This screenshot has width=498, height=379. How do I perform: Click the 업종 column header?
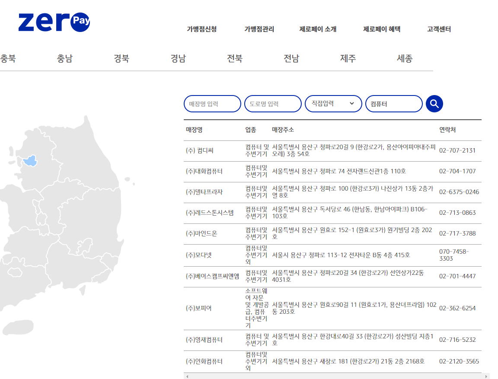point(251,130)
